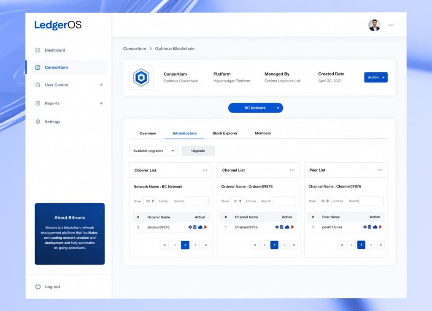
Task: Select page 1 in Orderer List
Action: (185, 245)
